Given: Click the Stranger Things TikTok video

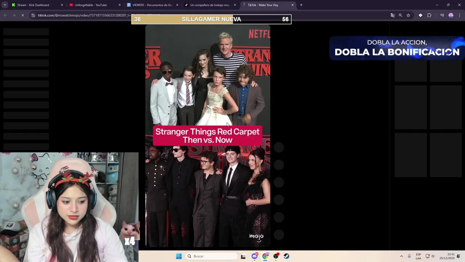Looking at the screenshot, I should click(x=208, y=136).
